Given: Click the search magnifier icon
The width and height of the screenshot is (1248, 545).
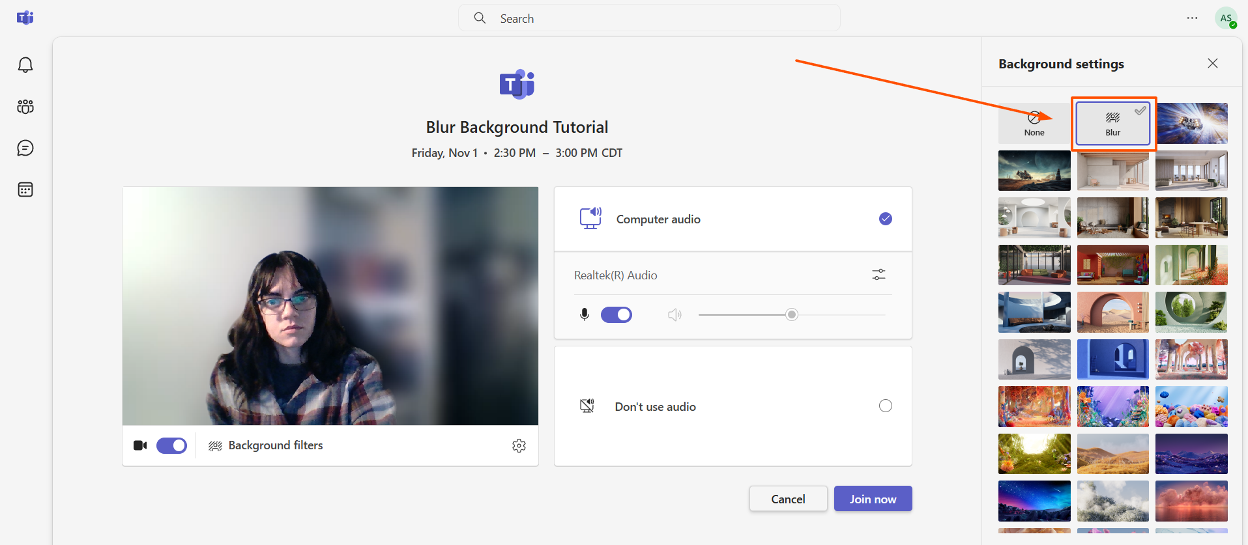Looking at the screenshot, I should click(x=480, y=18).
